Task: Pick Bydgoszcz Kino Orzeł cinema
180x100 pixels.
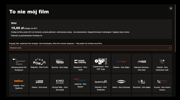Action: point(80,63)
